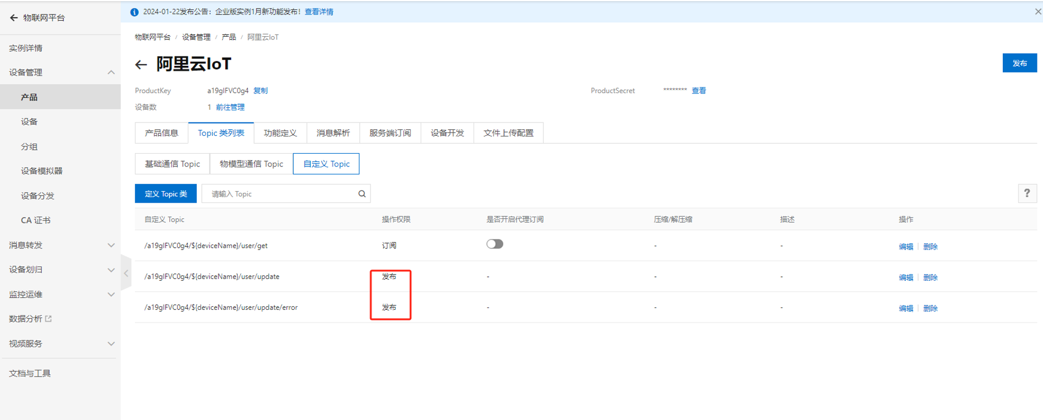Select the 基础通信 Topic sub-tab

tap(172, 164)
